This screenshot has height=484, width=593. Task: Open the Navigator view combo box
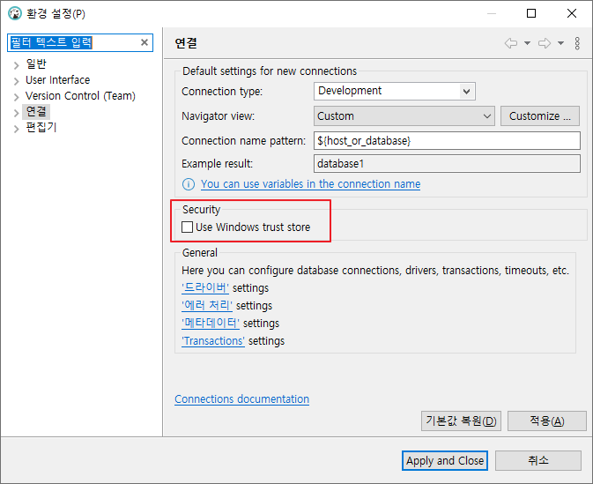404,115
